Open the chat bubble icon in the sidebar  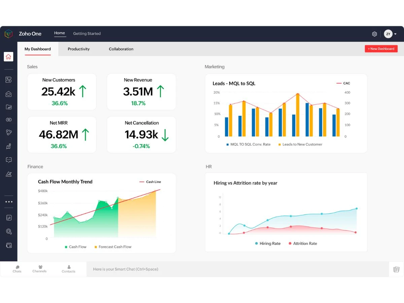tap(9, 160)
